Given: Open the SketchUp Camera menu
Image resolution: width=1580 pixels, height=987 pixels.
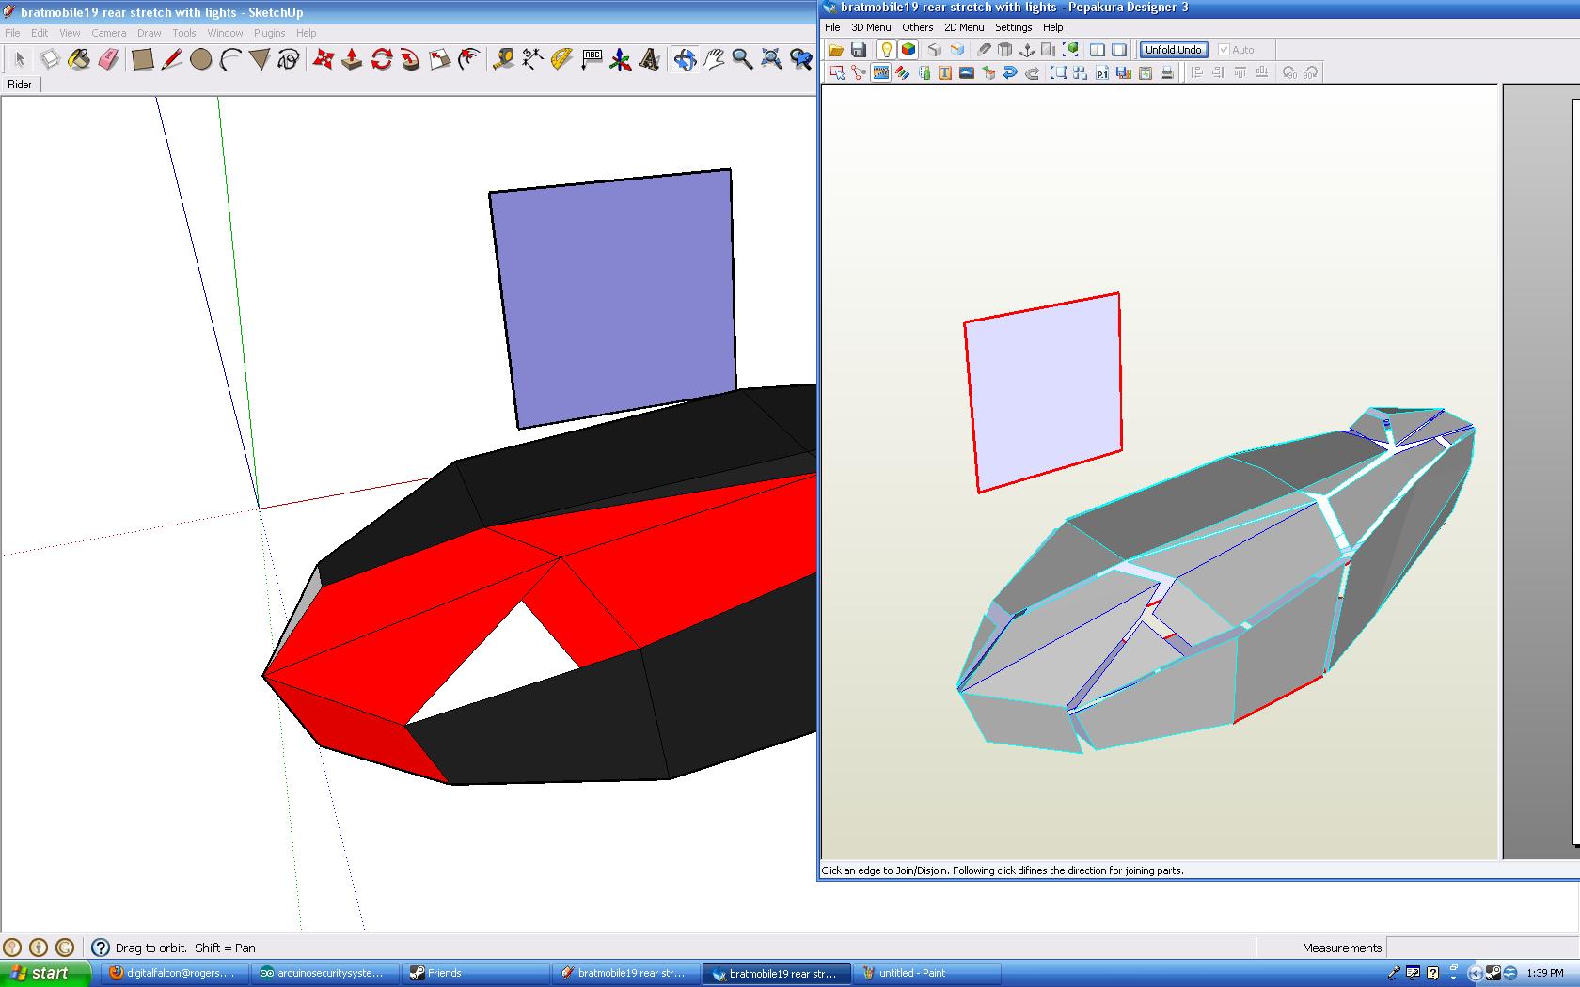Looking at the screenshot, I should [108, 33].
